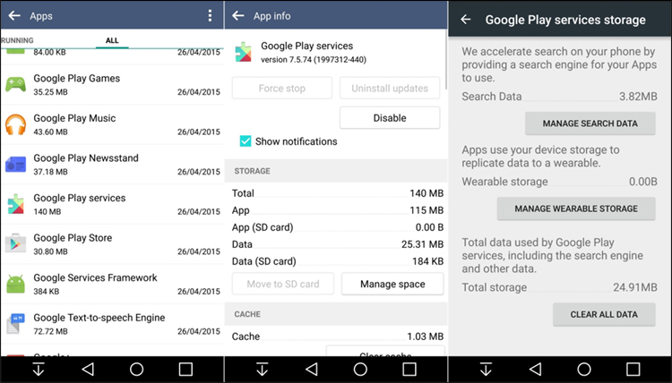This screenshot has width=672, height=383.
Task: Tap the Google Services Framework android icon
Action: 16,284
